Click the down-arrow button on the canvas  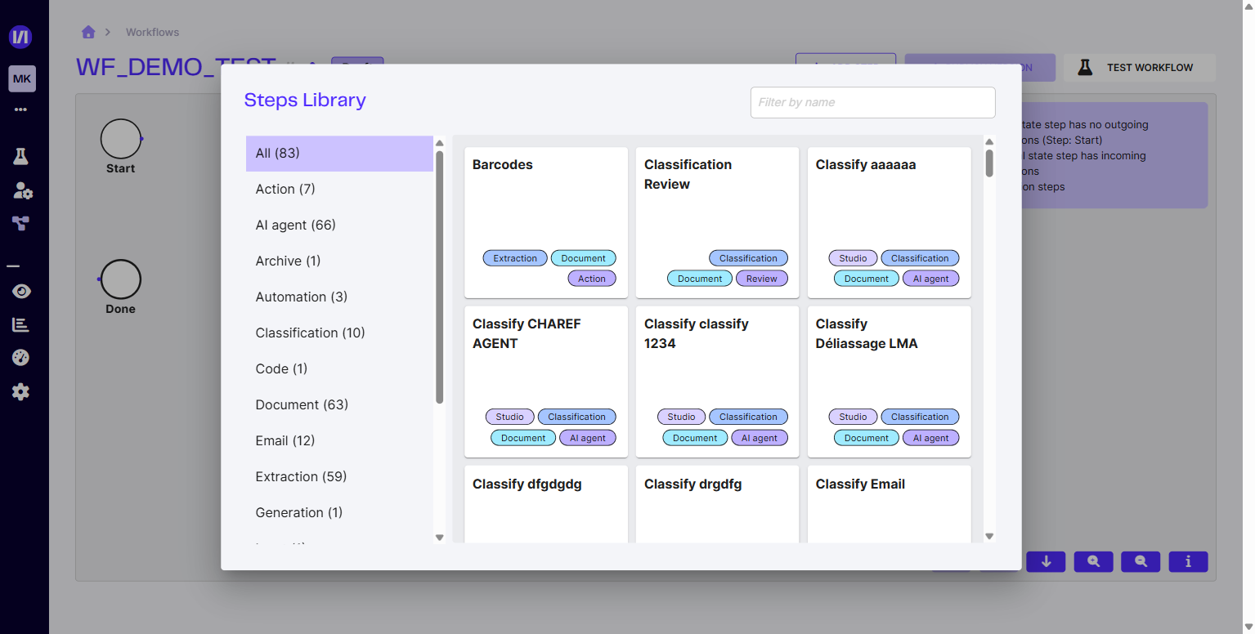[x=1046, y=561]
